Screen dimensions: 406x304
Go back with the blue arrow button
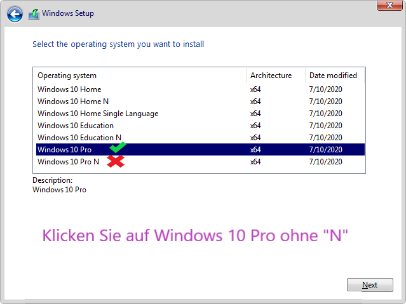point(15,14)
